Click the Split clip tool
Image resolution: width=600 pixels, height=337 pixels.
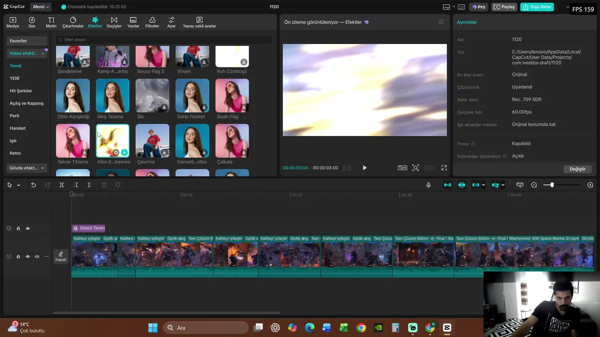(x=61, y=185)
